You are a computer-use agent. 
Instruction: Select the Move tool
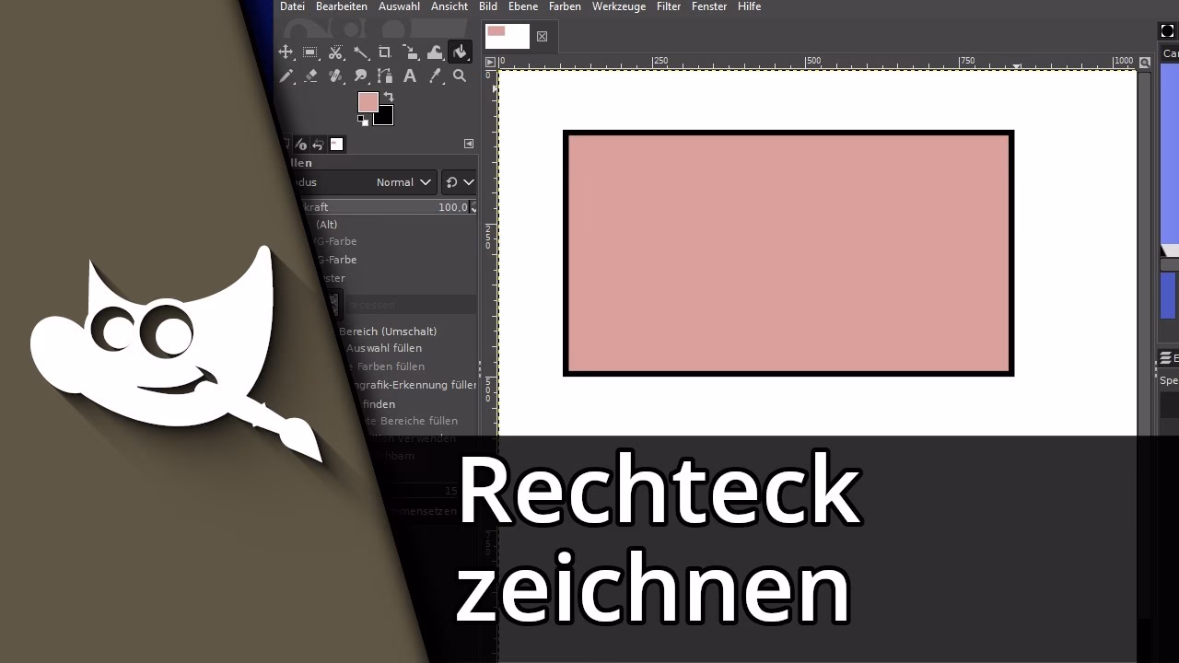pyautogui.click(x=286, y=52)
